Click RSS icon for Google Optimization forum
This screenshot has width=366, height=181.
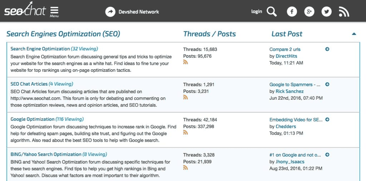185,132
